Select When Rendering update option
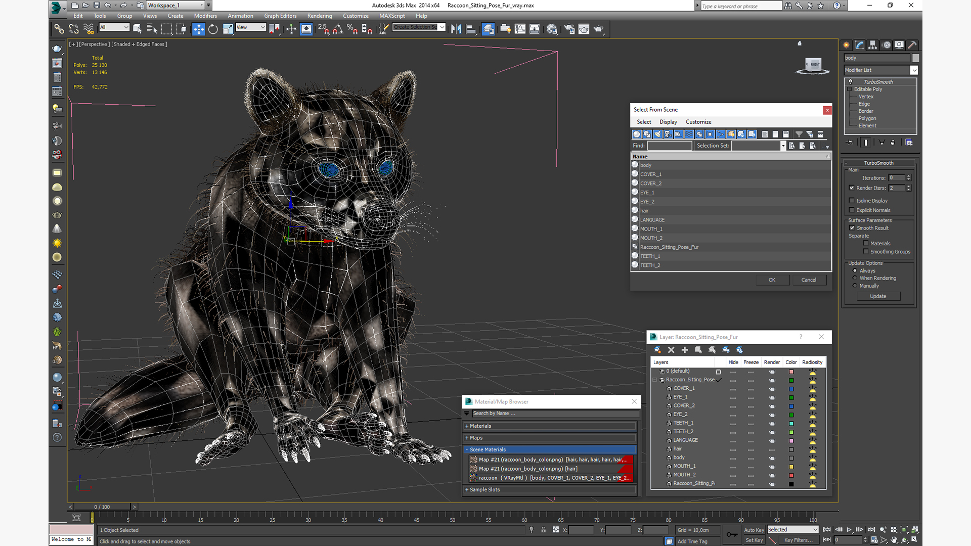 tap(855, 278)
